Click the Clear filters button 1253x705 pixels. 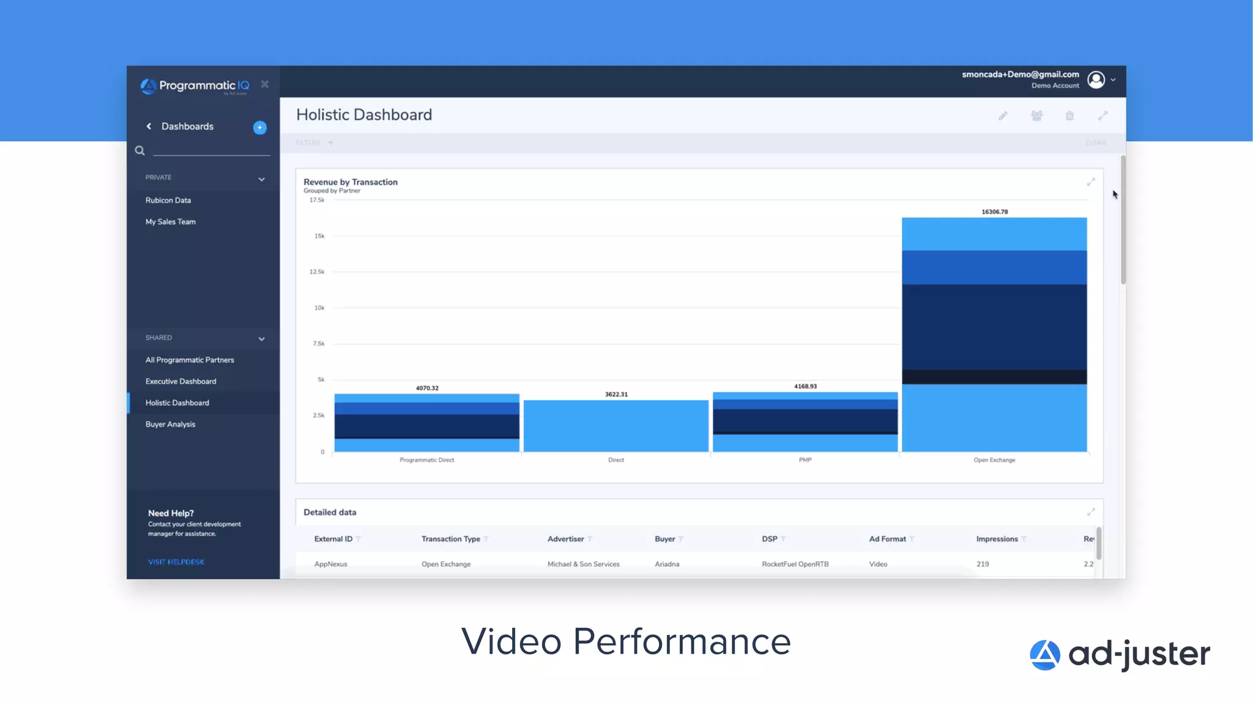click(1096, 143)
